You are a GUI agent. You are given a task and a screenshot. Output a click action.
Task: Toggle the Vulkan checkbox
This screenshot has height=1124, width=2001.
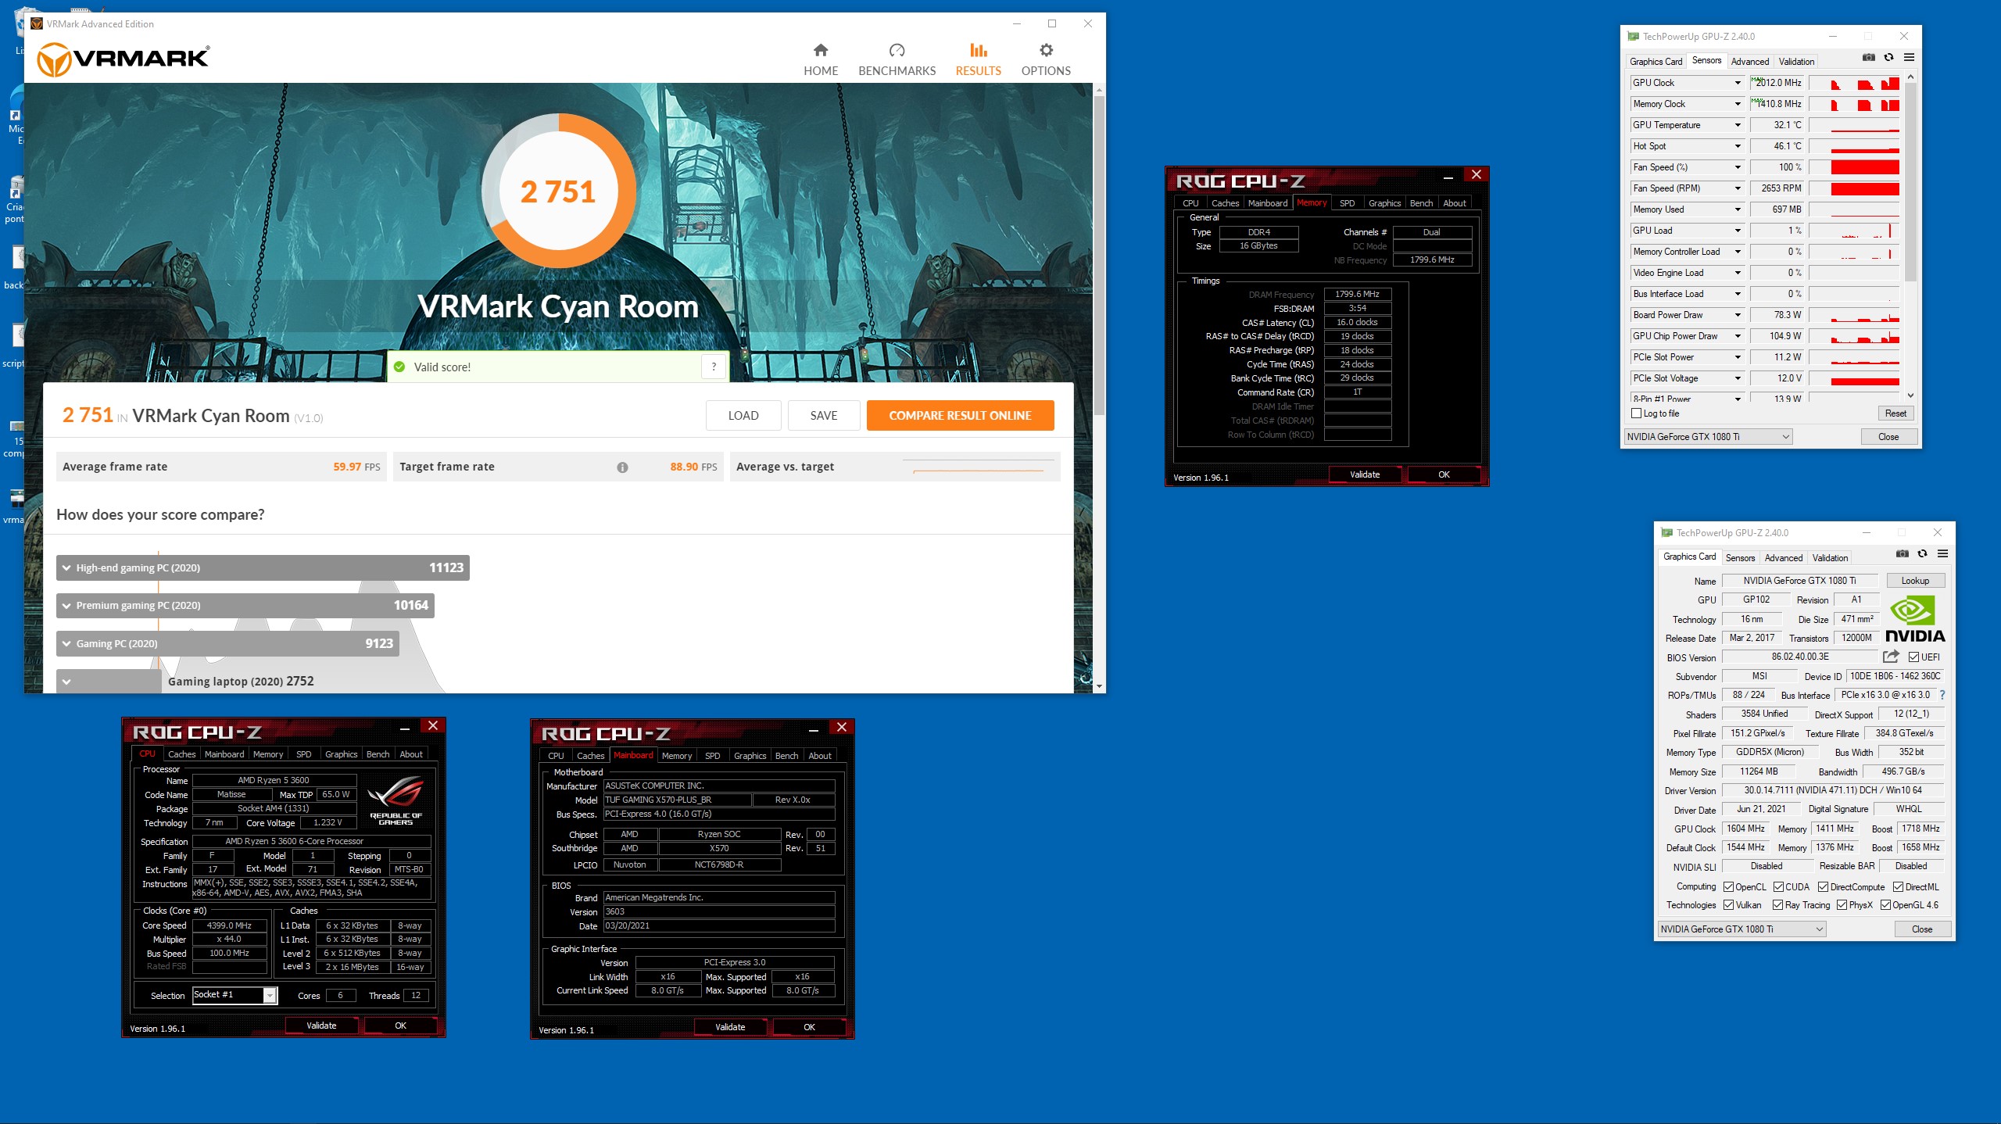(1728, 905)
